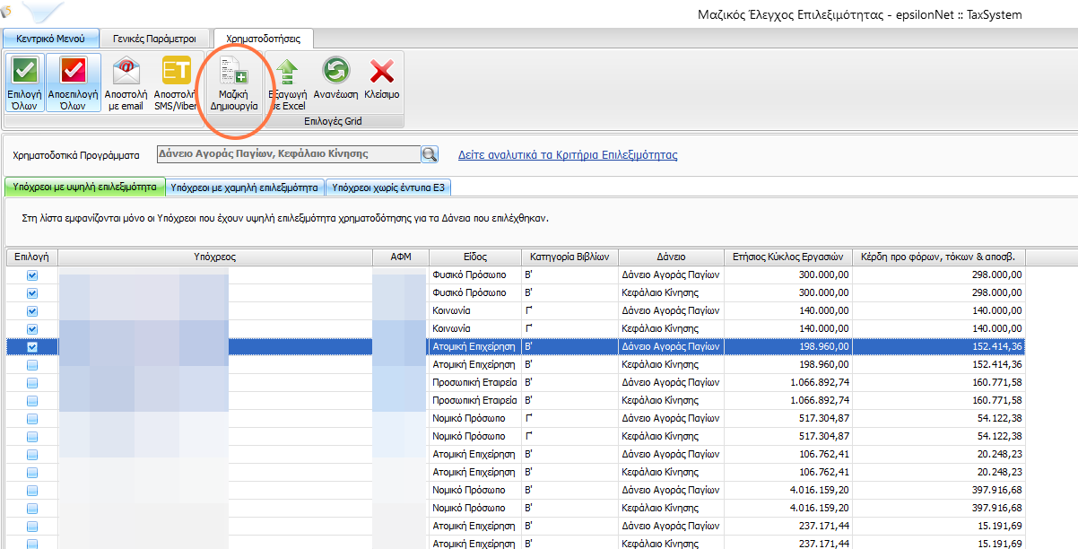Check Νομικό Πρόσωπο 517.304,87 Κεφάλαιο Κίνησης row
The height and width of the screenshot is (549, 1078).
coord(32,437)
